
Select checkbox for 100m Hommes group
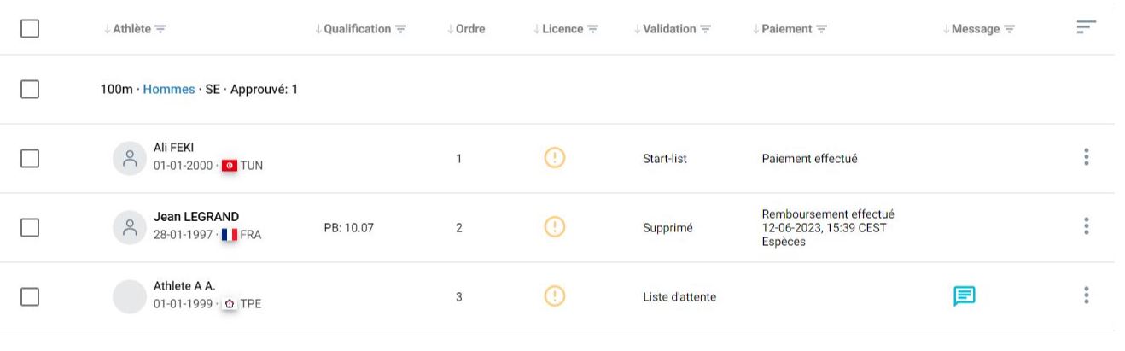click(30, 89)
